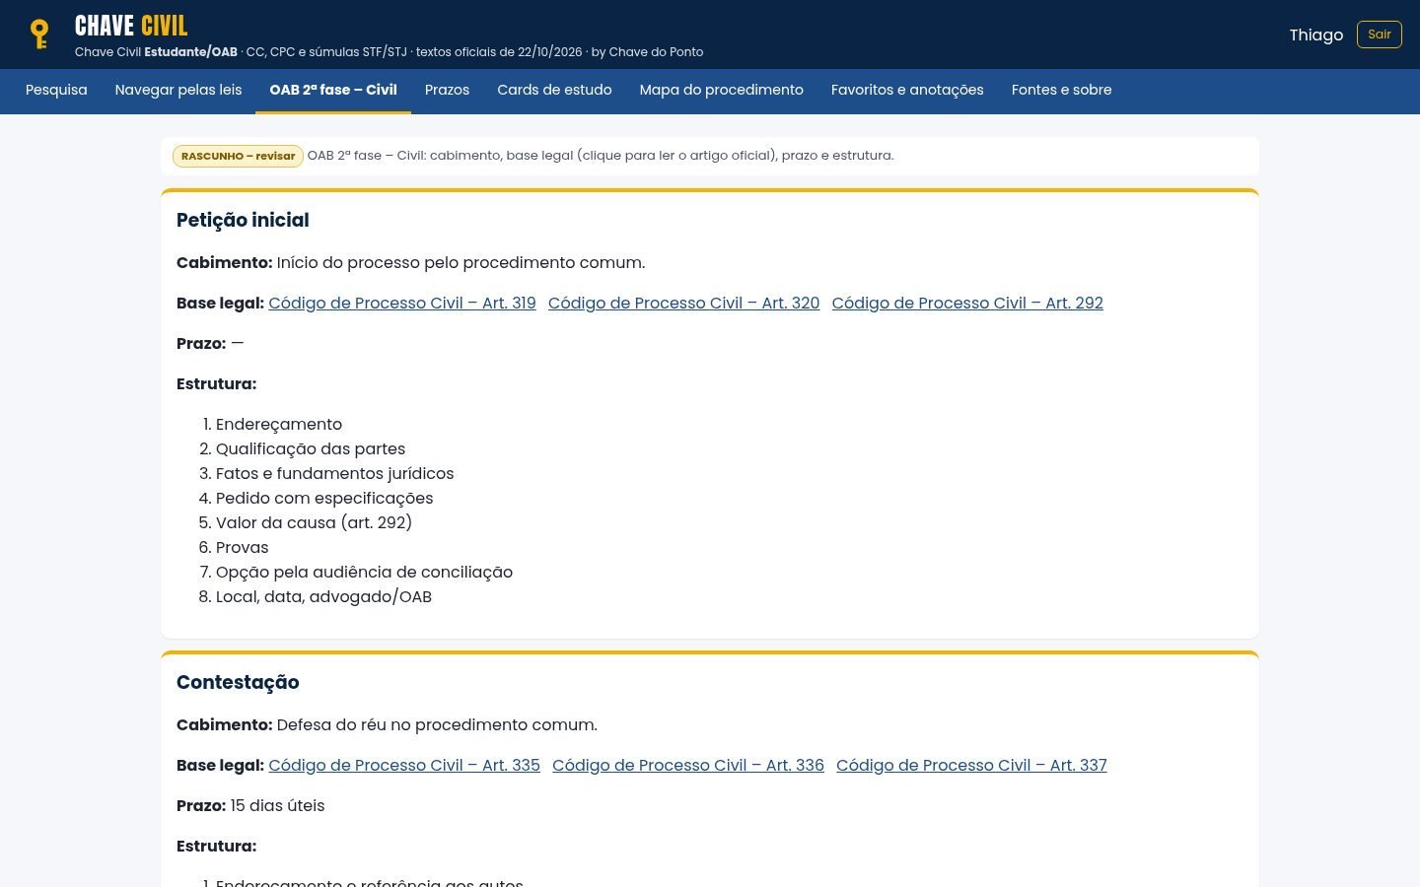Viewport: 1420px width, 887px height.
Task: Click list item Endereçamento in Petição inicial
Action: [x=279, y=425]
